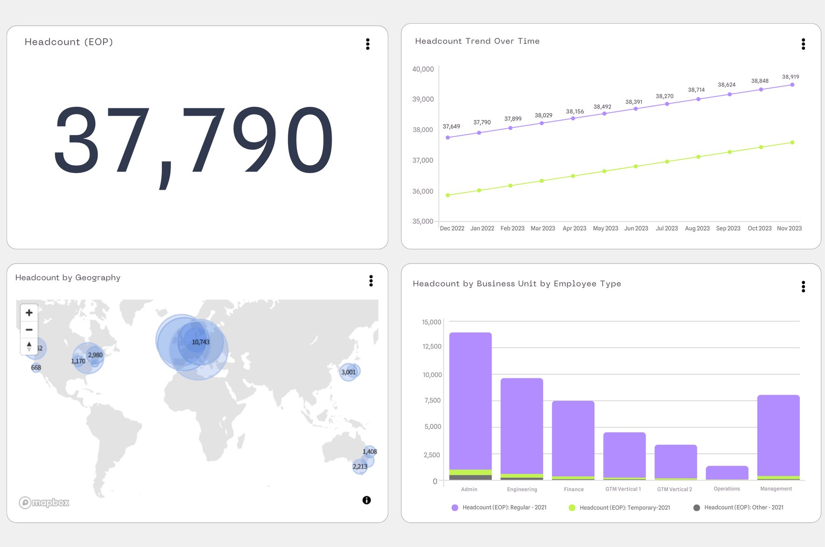Click the purple Regular legend color dot
825x547 pixels.
[454, 507]
